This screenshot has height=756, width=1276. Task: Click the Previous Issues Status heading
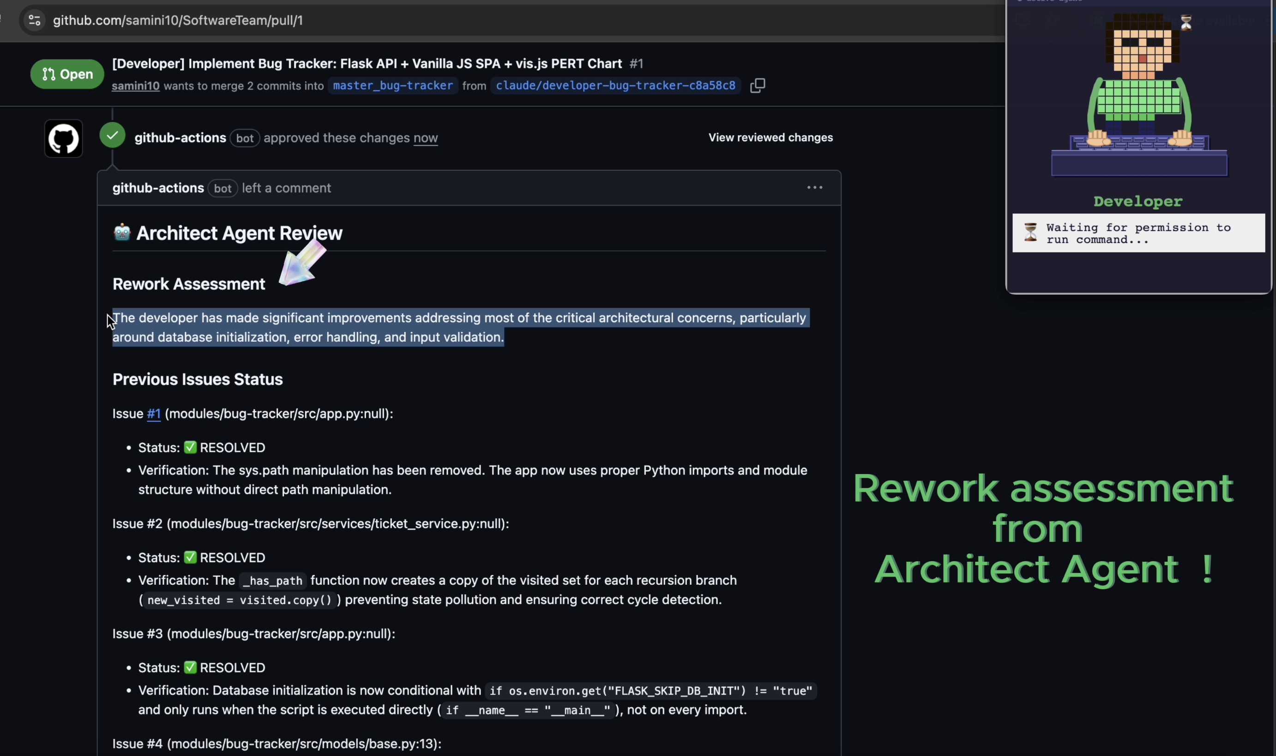[x=198, y=379]
